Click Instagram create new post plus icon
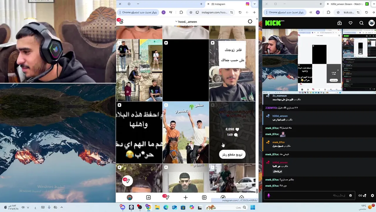This screenshot has height=212, width=376. click(x=186, y=198)
